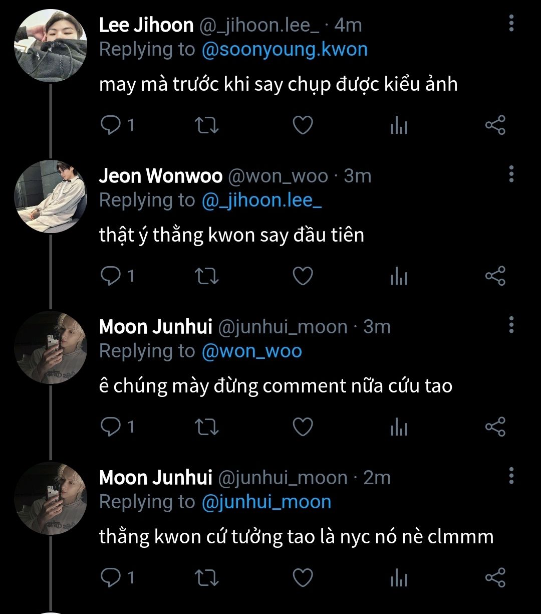Open more options on Lee Jihoon's tweet

pyautogui.click(x=511, y=23)
